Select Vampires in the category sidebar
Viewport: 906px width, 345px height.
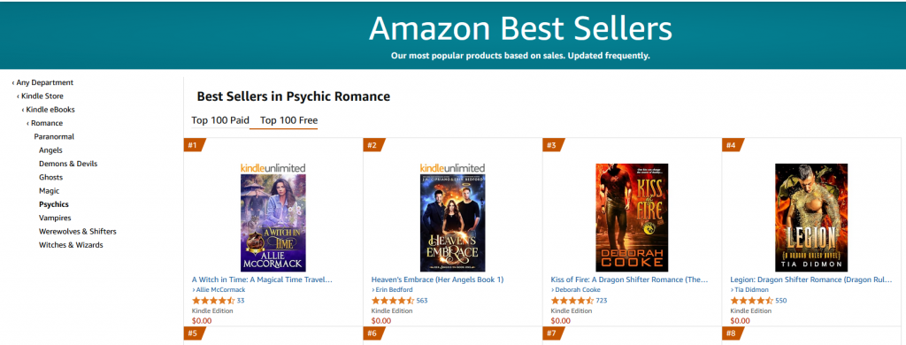pos(55,218)
